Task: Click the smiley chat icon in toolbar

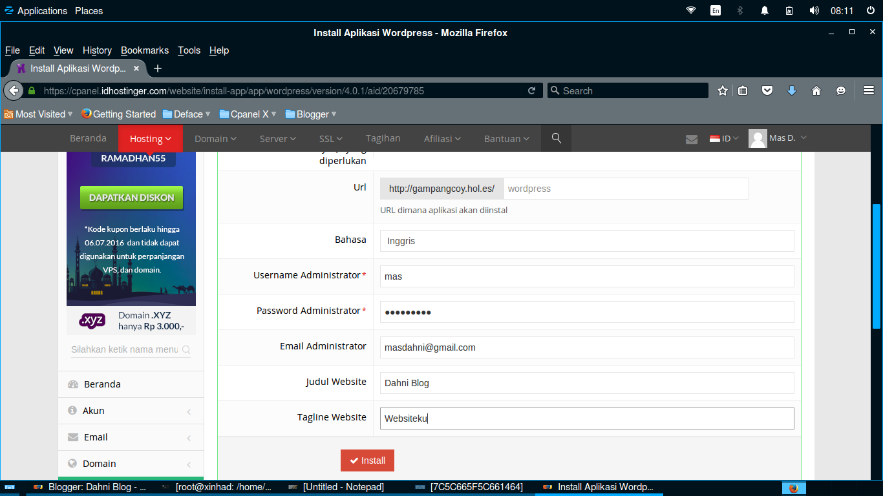Action: click(841, 91)
